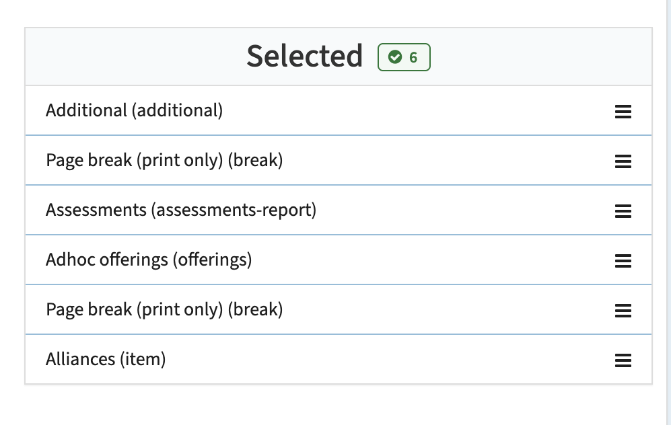Select the Additional (additional) list item
Viewport: 671px width, 425px height.
[x=339, y=110]
